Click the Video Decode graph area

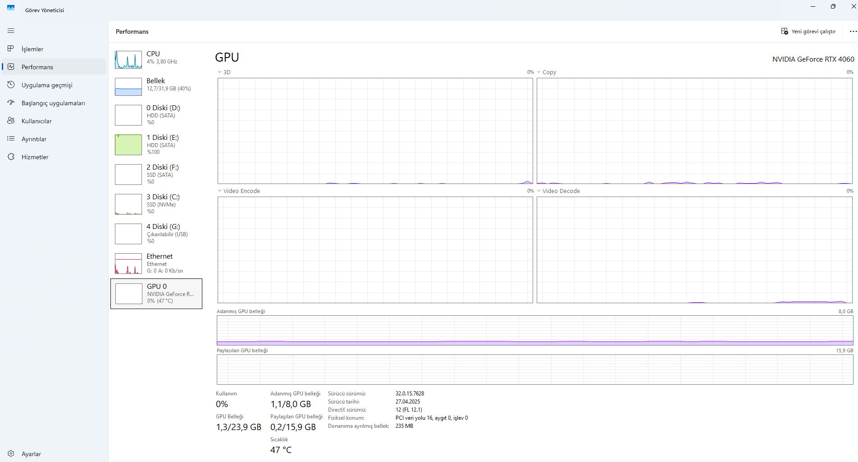[694, 250]
